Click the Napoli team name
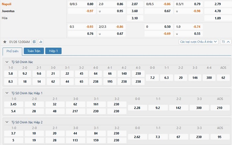The image size is (232, 145). click(x=7, y=4)
